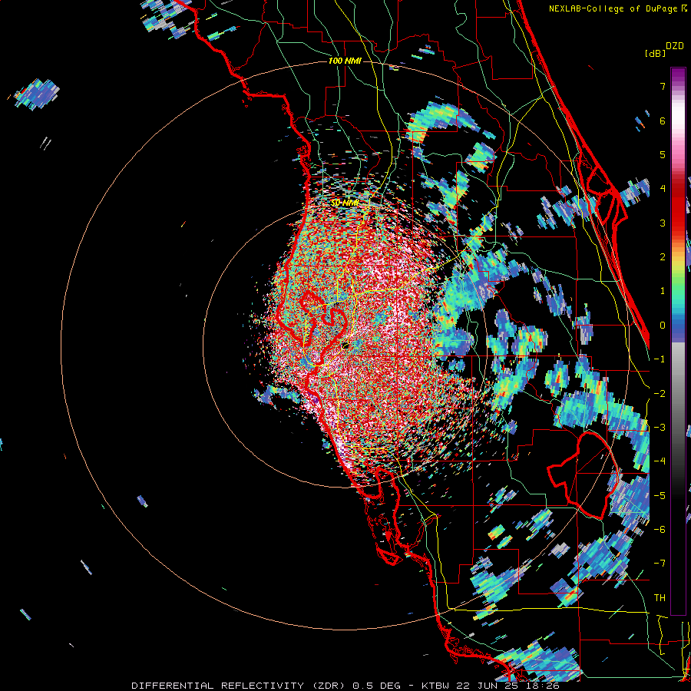The height and width of the screenshot is (691, 691).
Task: Select the -4 value on the scale
Action: tap(660, 461)
